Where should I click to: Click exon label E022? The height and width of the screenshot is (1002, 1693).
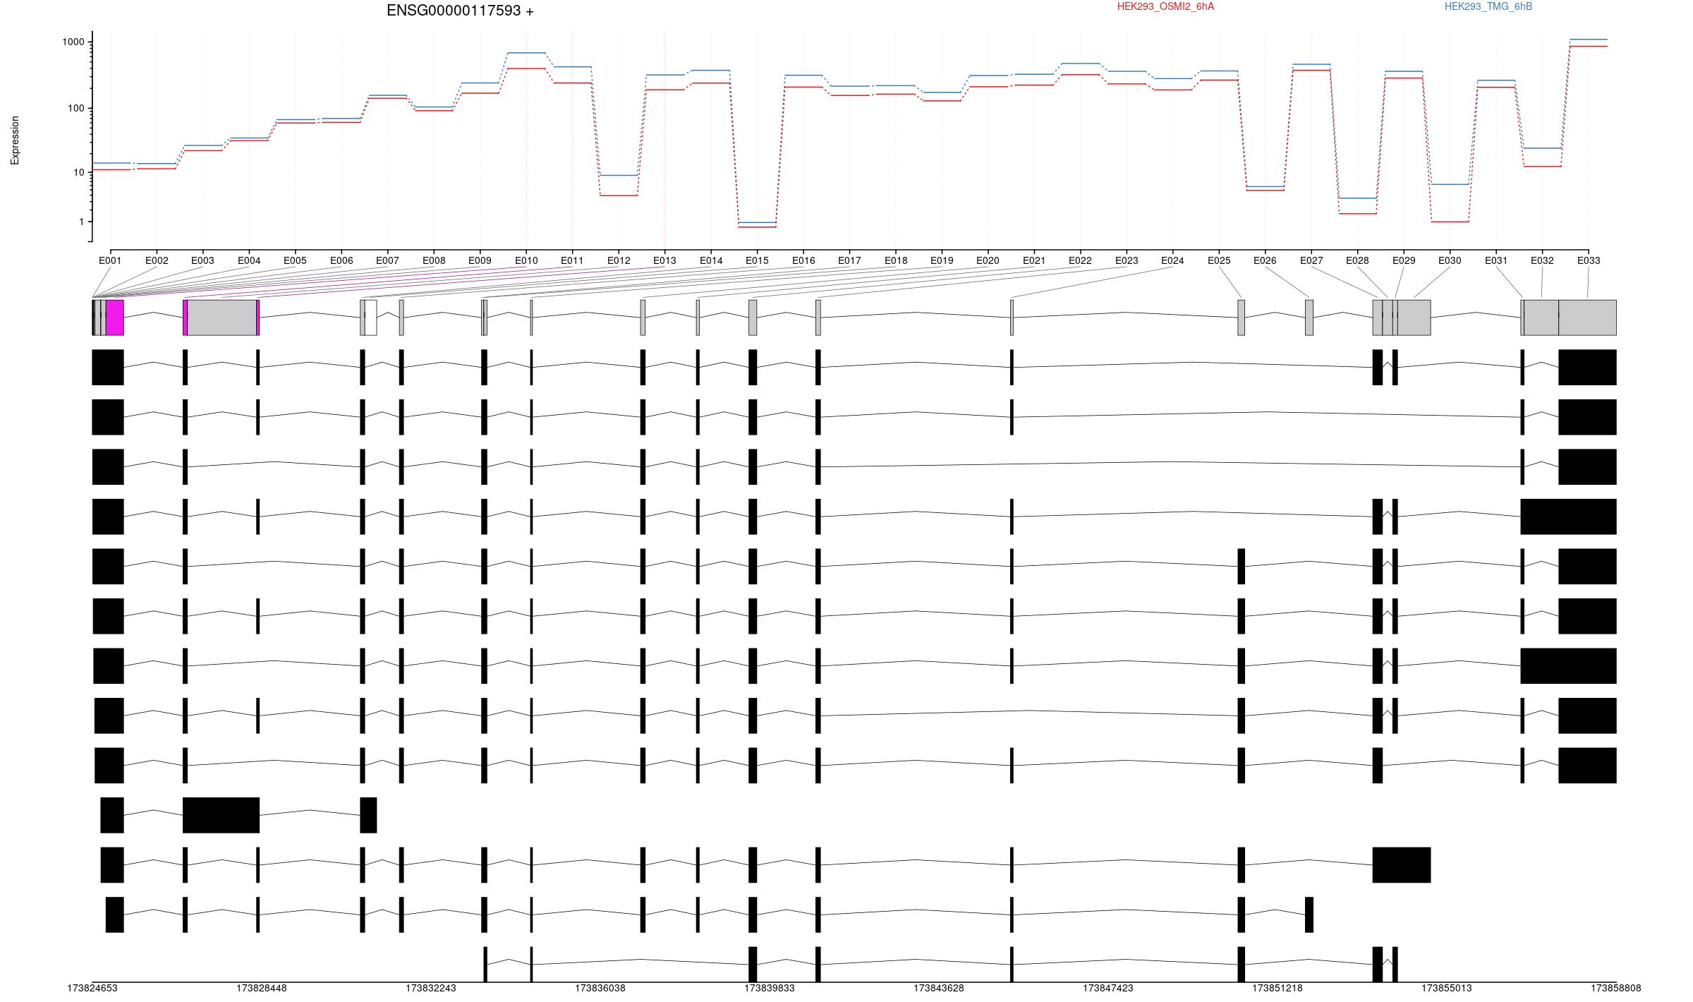click(x=1080, y=260)
